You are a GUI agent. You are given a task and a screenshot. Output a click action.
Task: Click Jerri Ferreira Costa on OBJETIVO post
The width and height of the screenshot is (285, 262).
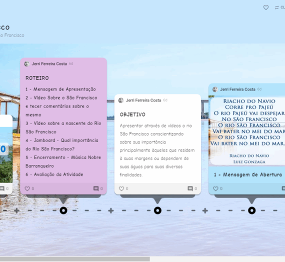(143, 100)
